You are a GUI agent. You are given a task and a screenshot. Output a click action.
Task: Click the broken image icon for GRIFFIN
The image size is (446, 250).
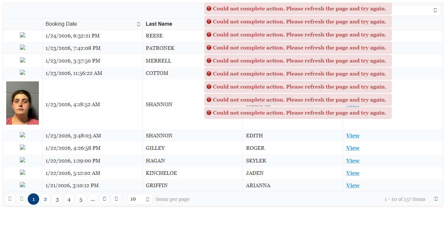pos(23,185)
